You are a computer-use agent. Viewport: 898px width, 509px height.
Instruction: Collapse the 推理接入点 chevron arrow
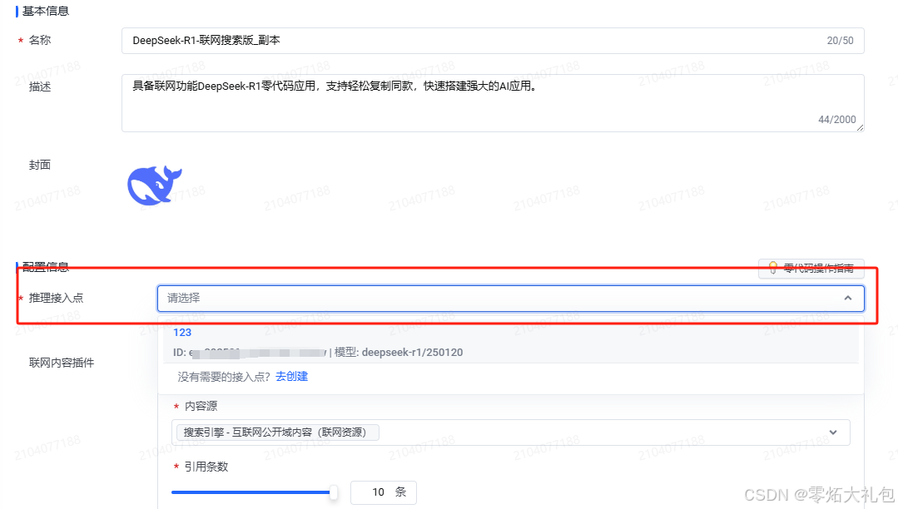pyautogui.click(x=847, y=299)
